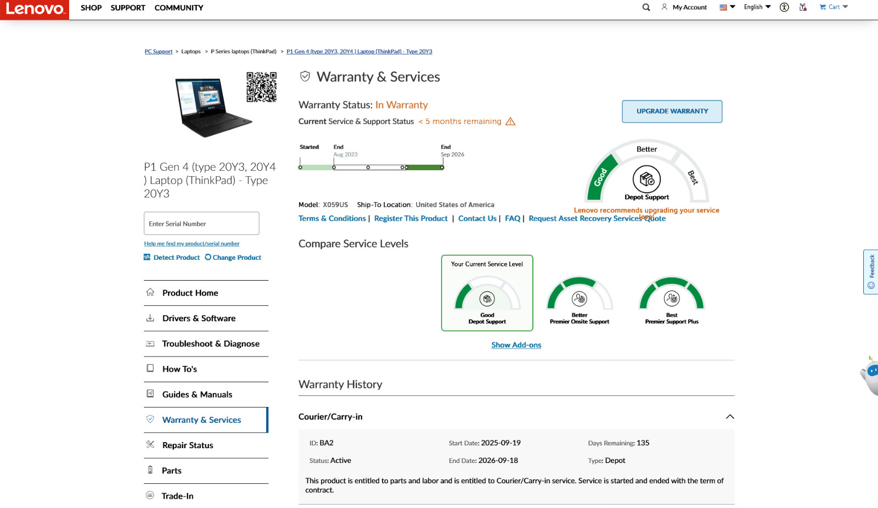The image size is (878, 508).
Task: Click the Upgrade Warranty button
Action: click(672, 111)
